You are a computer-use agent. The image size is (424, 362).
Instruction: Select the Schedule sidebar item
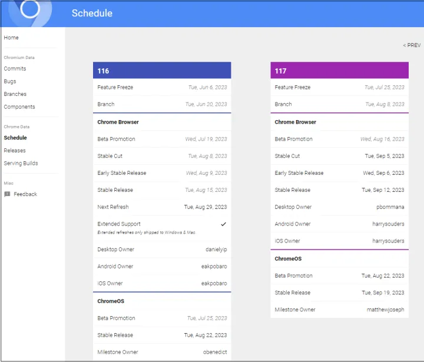[x=15, y=138]
